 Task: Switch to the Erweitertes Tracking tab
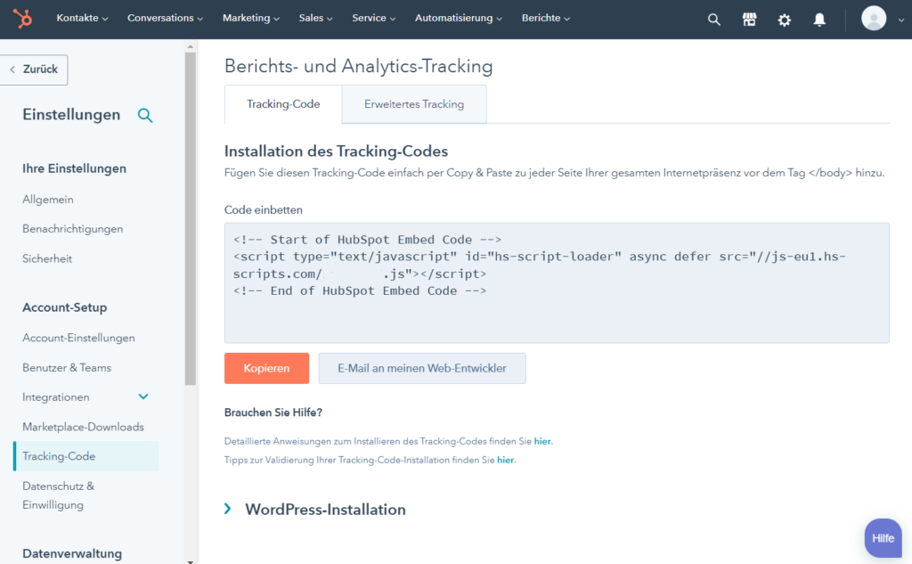(x=414, y=104)
